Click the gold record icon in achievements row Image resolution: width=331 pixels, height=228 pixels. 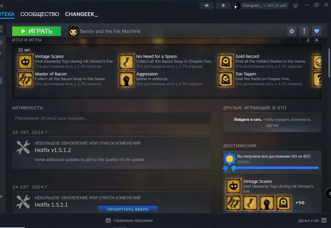[x=283, y=203]
